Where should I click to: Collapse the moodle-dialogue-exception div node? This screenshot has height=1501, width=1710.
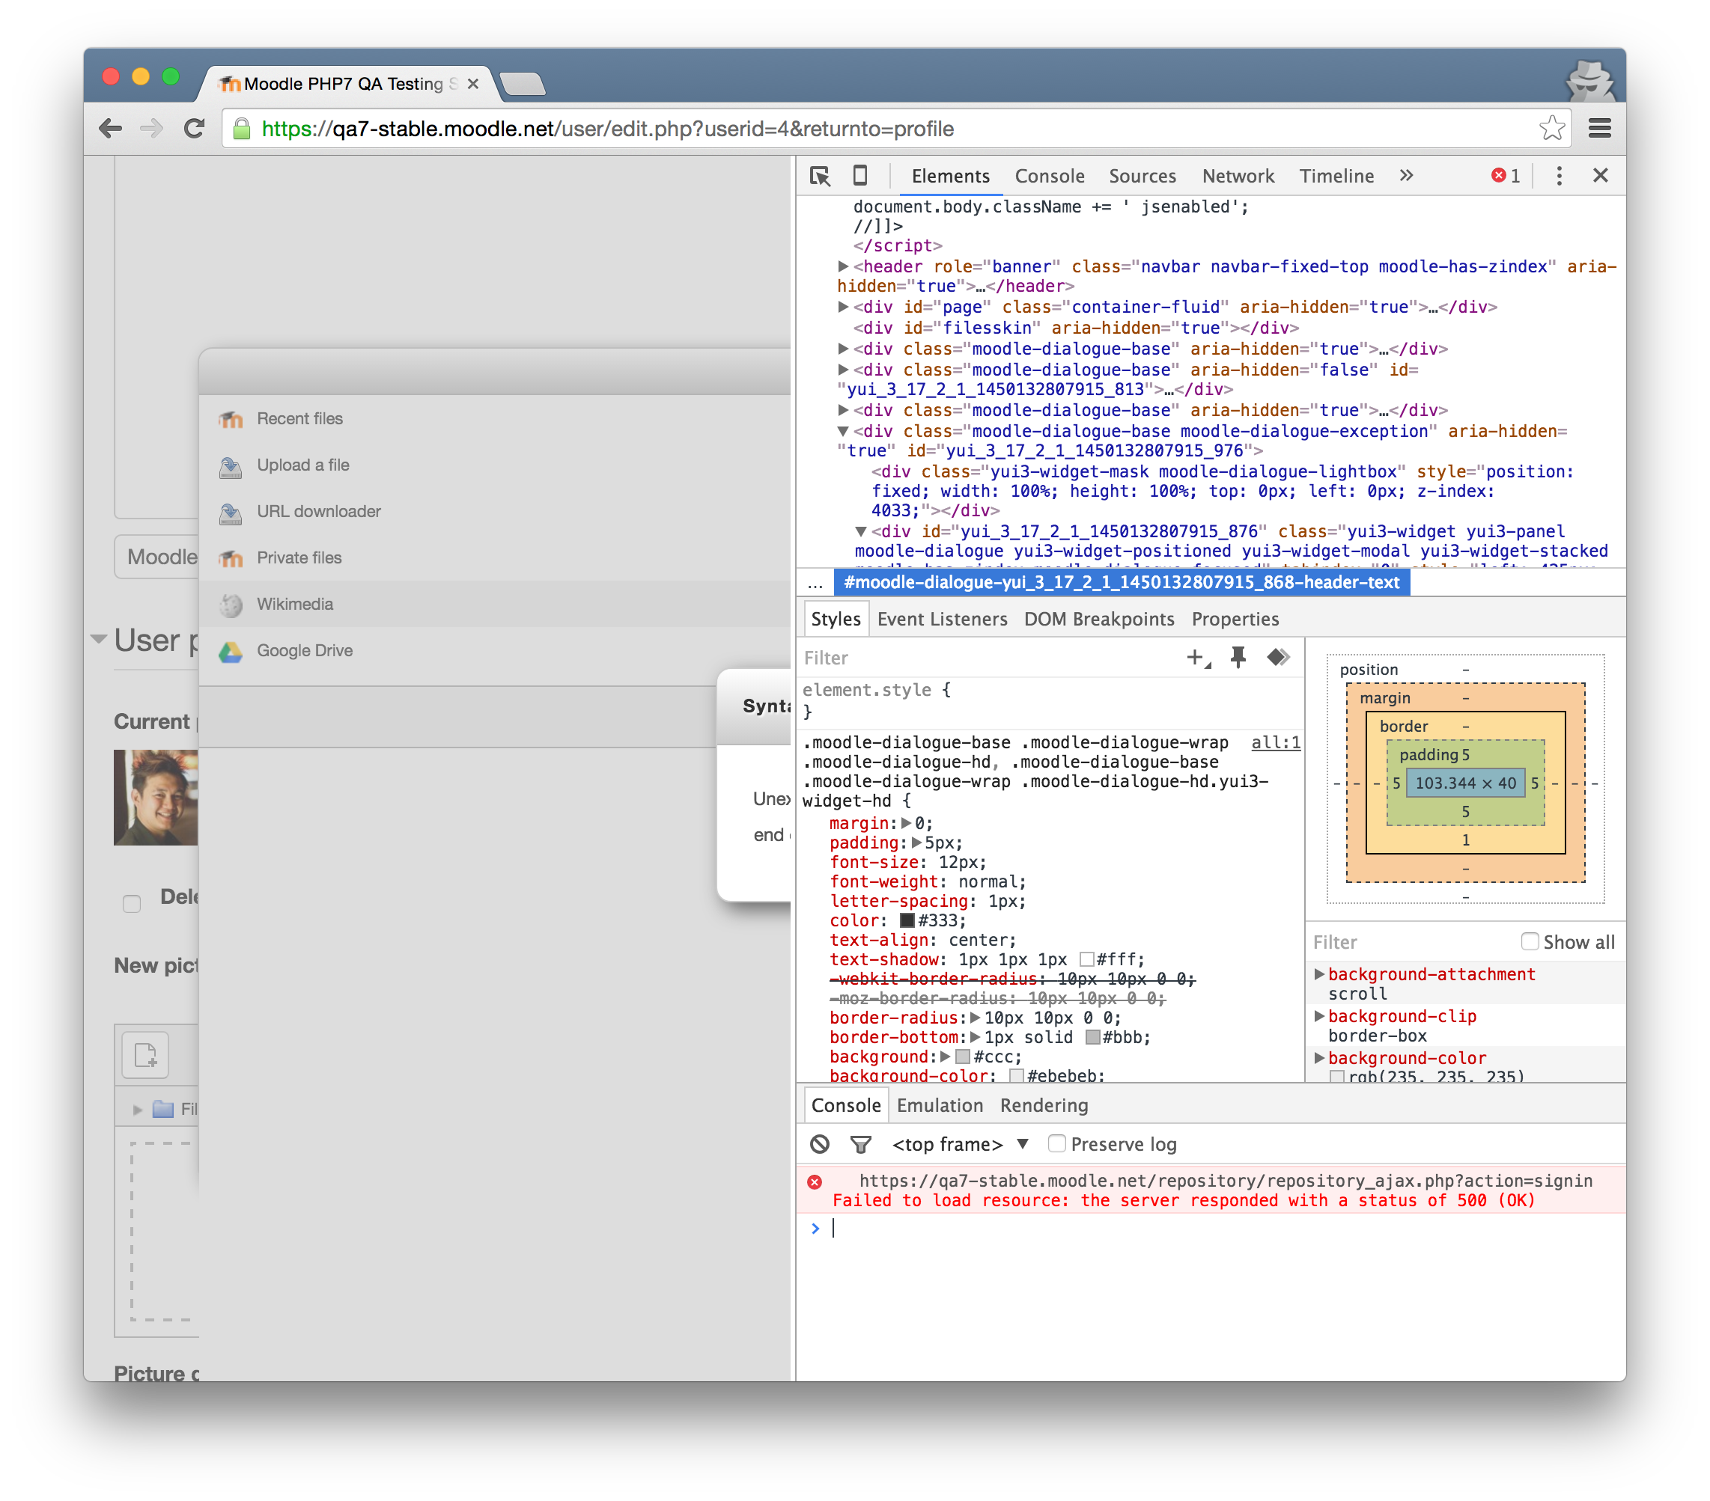pos(843,432)
